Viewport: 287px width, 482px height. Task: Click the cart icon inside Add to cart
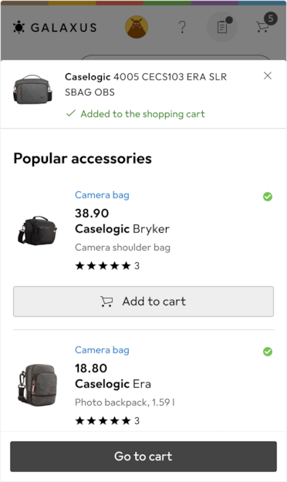point(106,302)
